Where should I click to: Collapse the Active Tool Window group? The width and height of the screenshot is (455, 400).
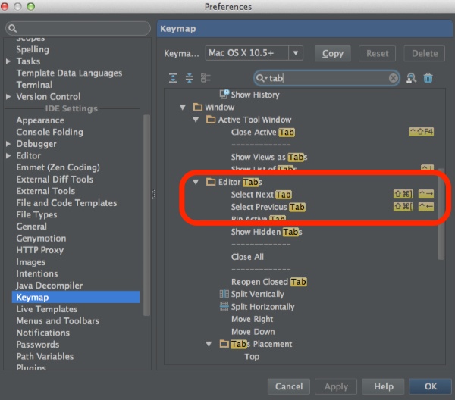pyautogui.click(x=197, y=120)
